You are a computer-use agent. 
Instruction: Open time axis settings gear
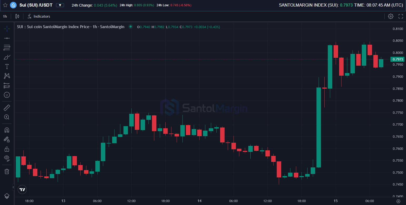point(398,201)
